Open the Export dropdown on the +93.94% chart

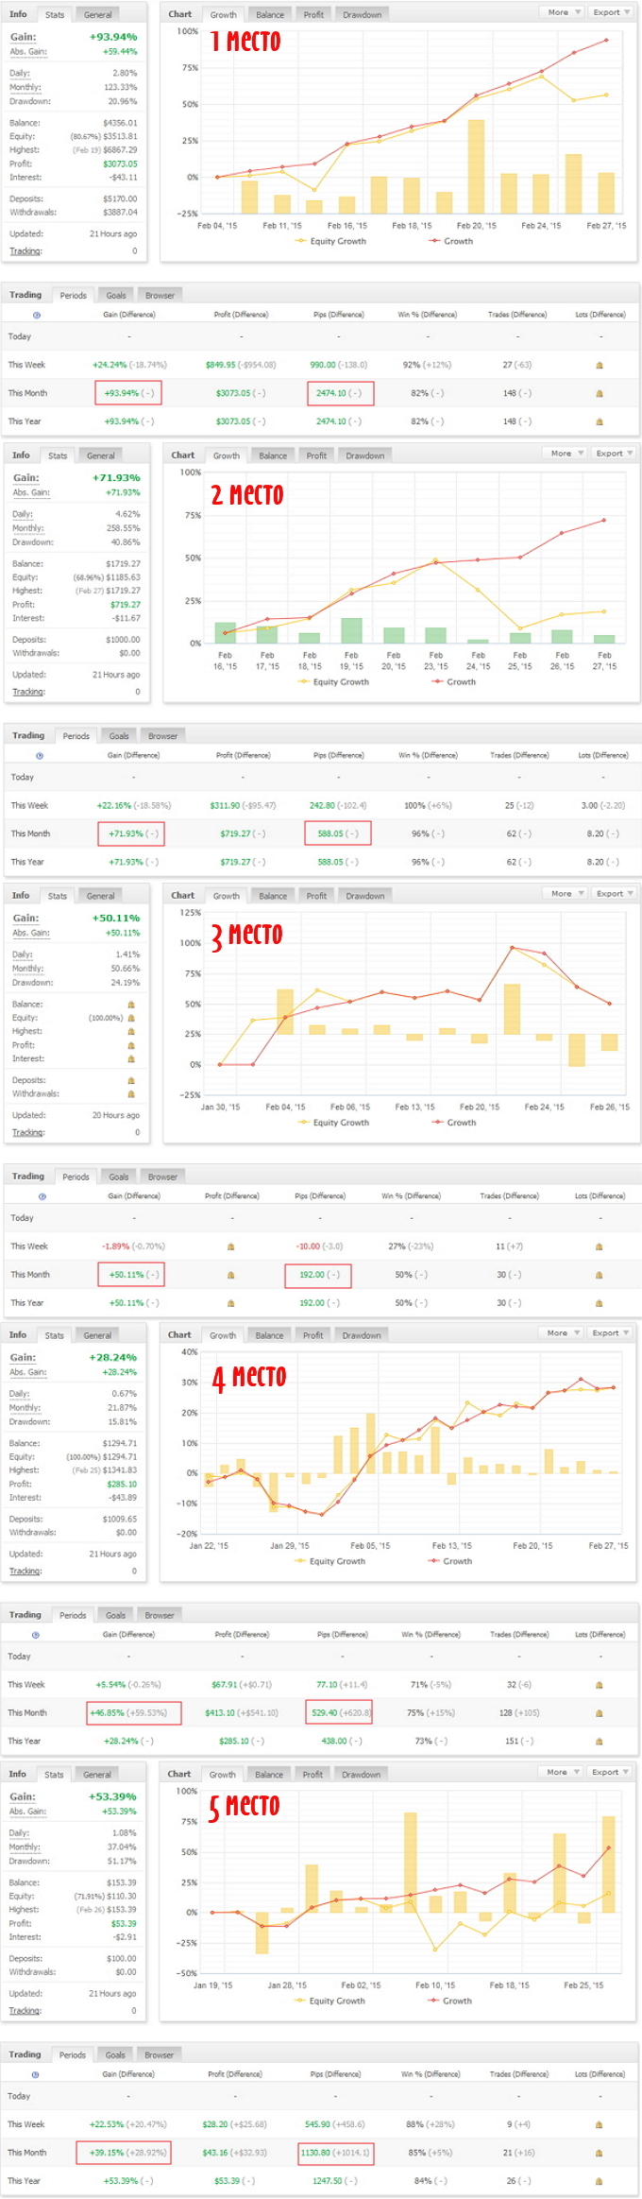tap(611, 12)
